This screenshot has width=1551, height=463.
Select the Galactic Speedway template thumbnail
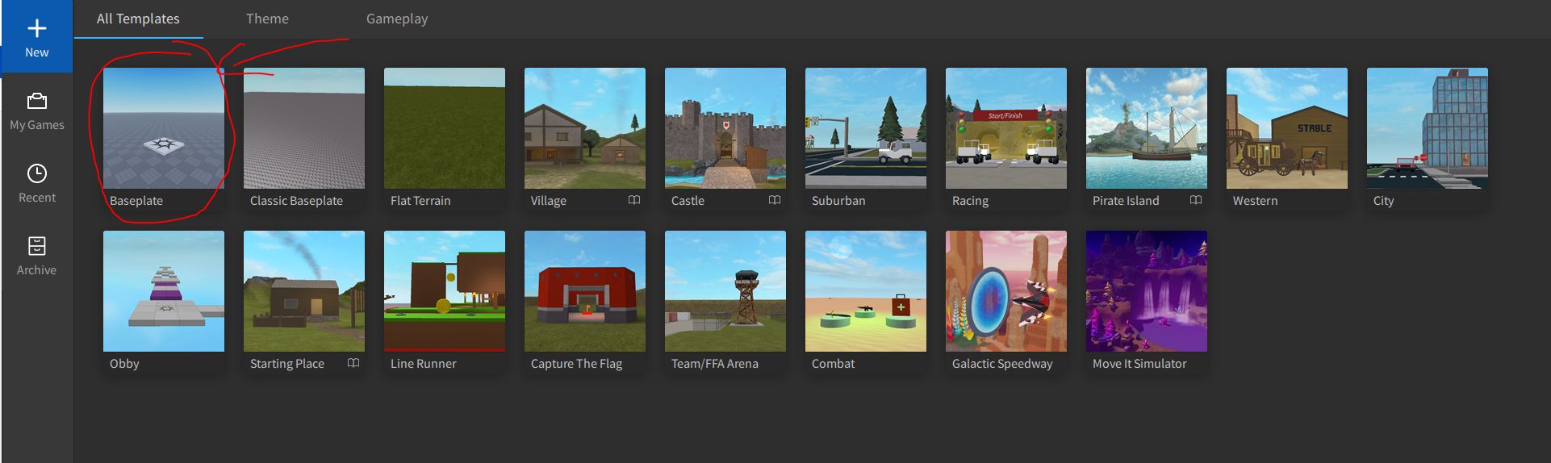tap(1006, 291)
